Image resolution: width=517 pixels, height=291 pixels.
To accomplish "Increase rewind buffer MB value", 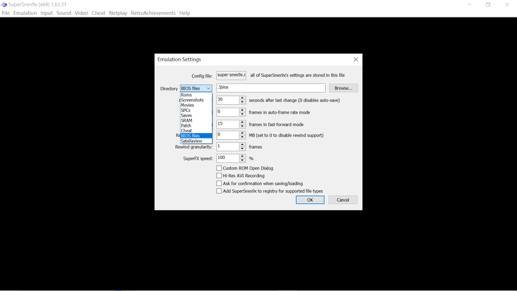I will click(242, 133).
